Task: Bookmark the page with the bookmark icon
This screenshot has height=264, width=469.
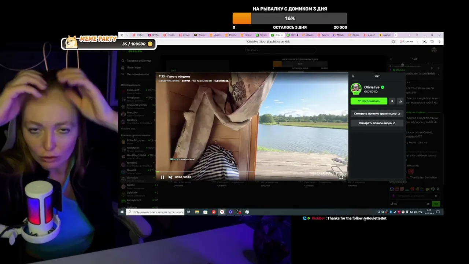Action: pos(394,41)
